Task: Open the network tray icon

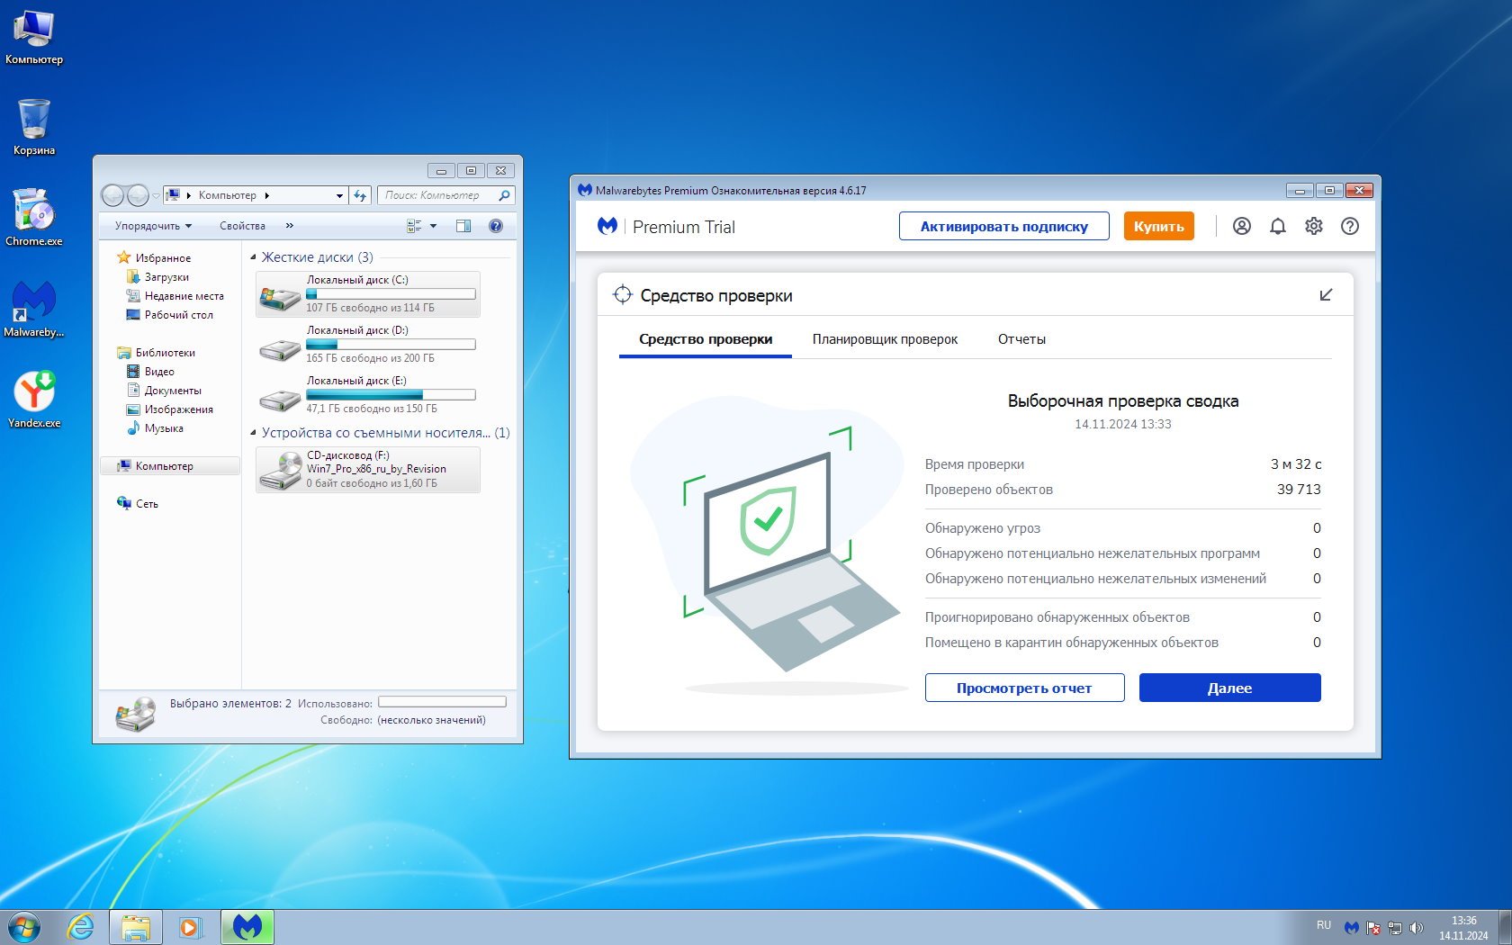Action: [x=1395, y=927]
